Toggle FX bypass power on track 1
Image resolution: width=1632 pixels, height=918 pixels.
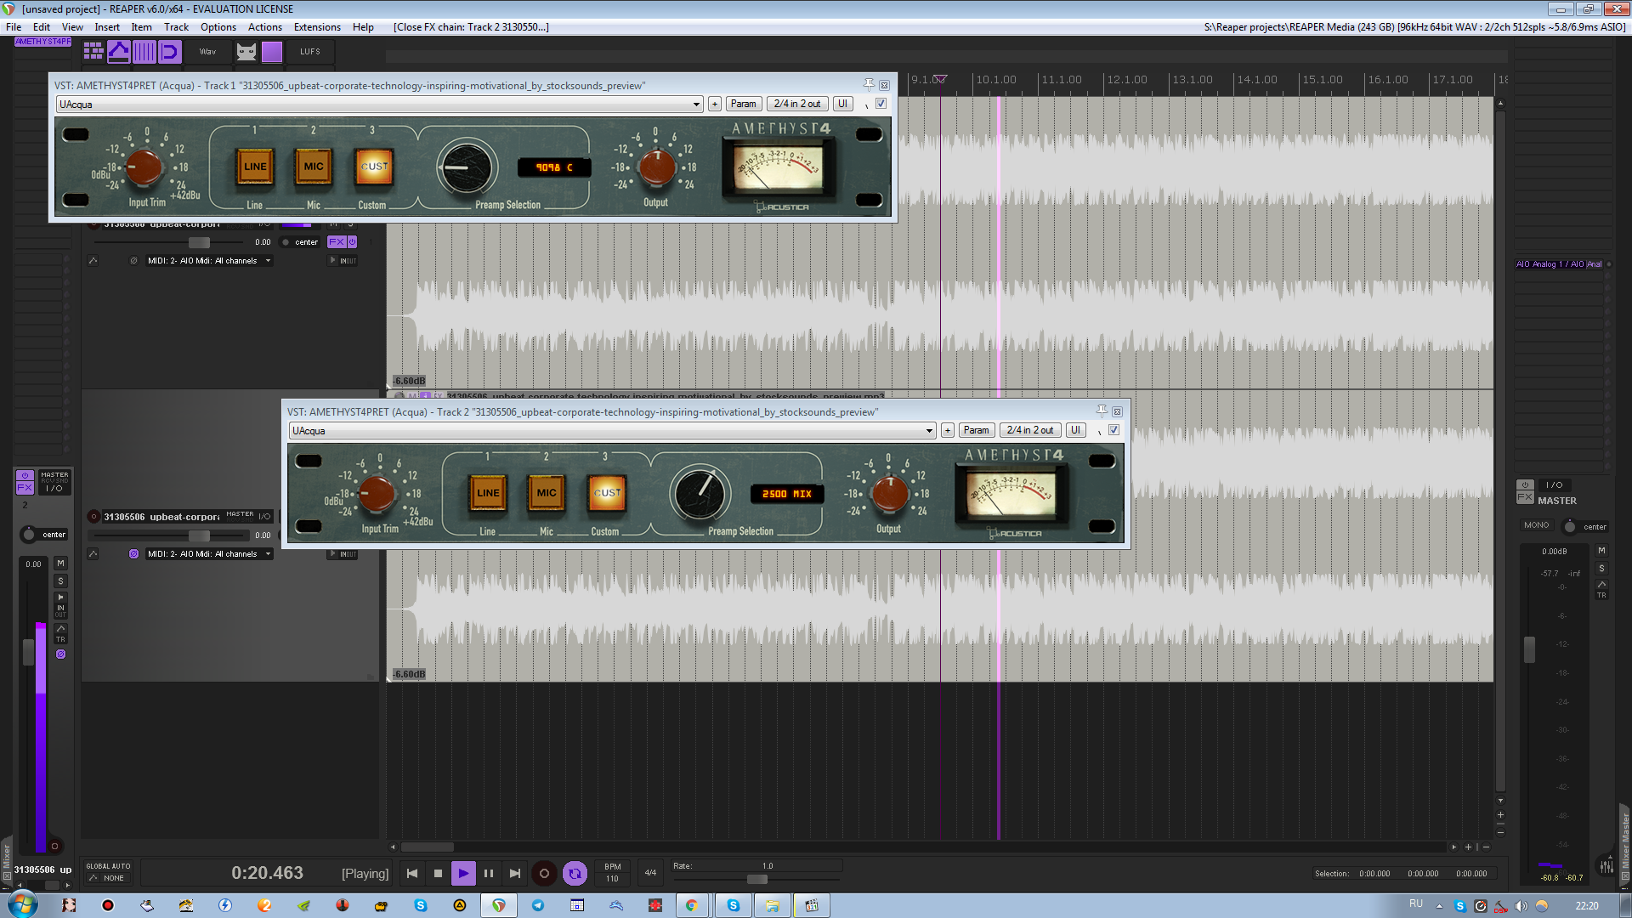click(x=353, y=242)
